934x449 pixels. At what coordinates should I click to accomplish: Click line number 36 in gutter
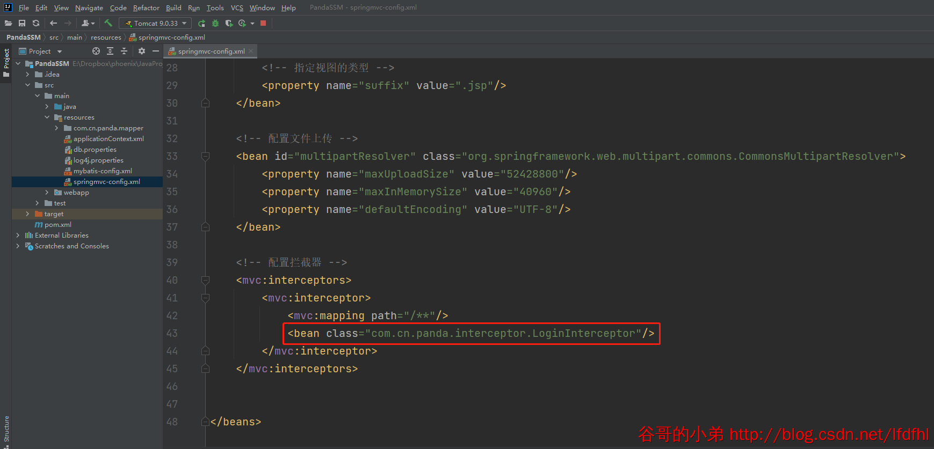click(172, 210)
